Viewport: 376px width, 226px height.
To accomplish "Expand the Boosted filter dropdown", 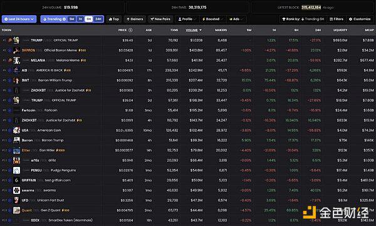I will [212, 19].
